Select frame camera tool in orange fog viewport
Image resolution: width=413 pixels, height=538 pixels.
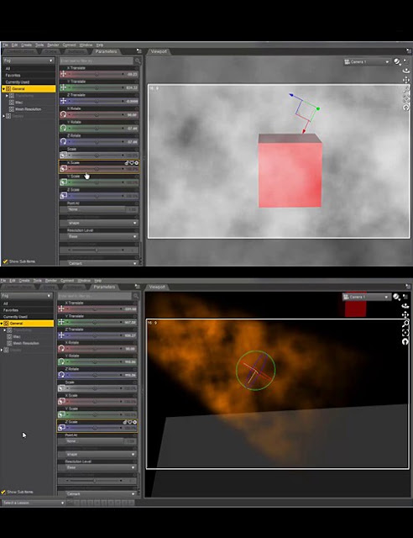pos(405,333)
